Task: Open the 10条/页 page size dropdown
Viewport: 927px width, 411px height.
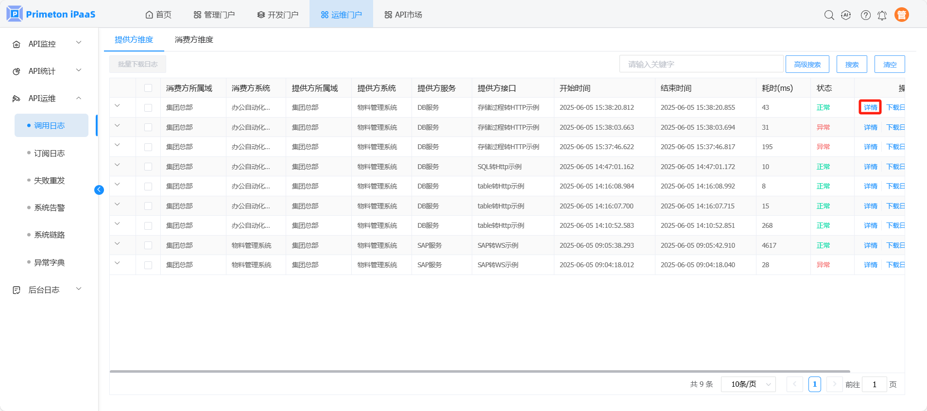Action: tap(748, 384)
